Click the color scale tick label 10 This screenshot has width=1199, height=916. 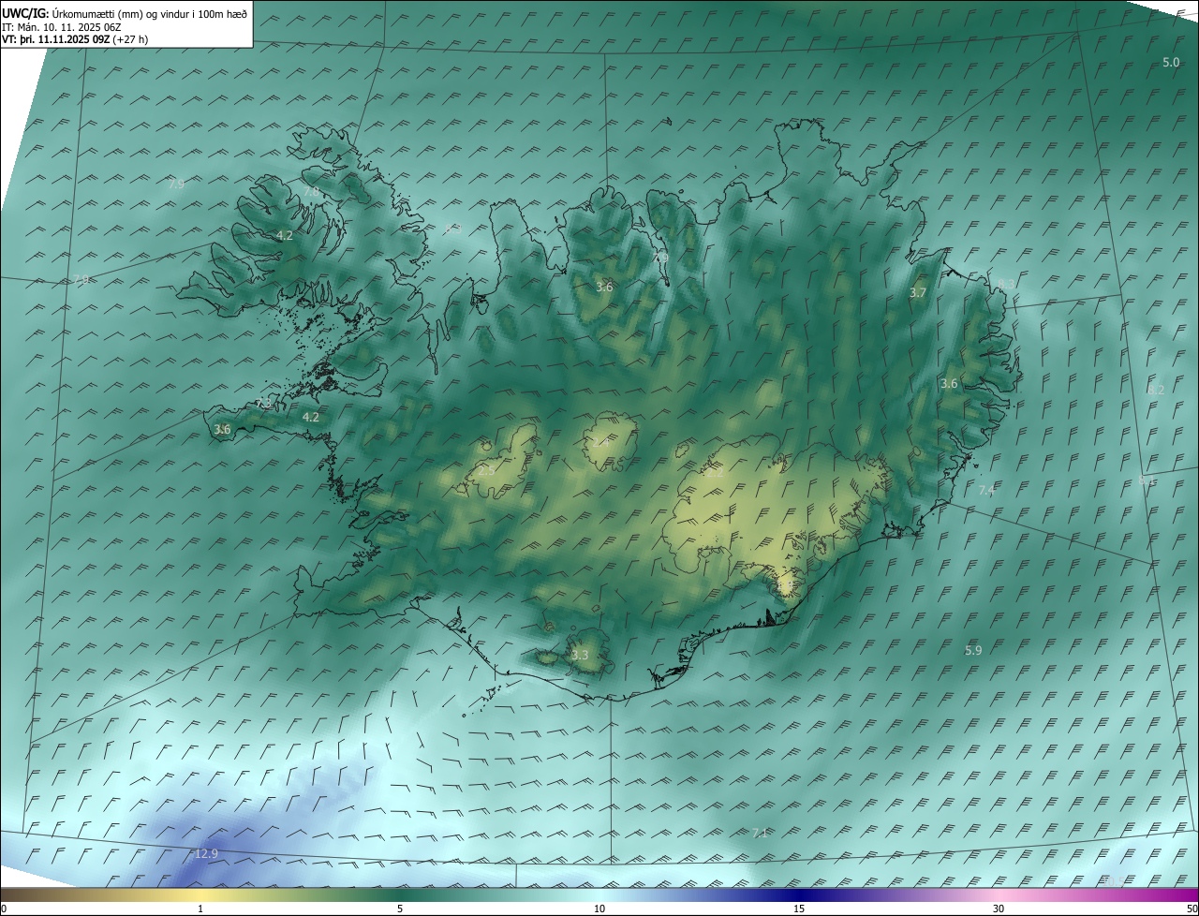tap(599, 909)
